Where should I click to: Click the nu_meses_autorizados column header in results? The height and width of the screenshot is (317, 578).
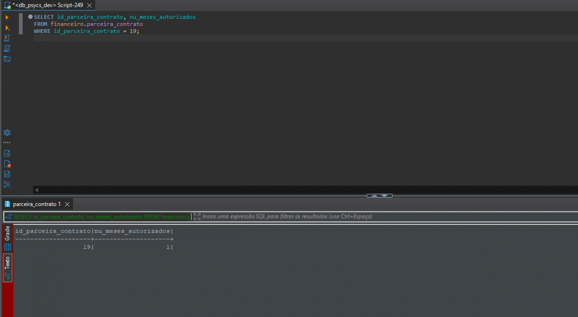tap(132, 232)
